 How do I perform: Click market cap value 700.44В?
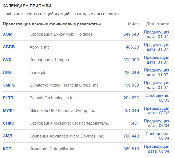pyautogui.click(x=131, y=136)
